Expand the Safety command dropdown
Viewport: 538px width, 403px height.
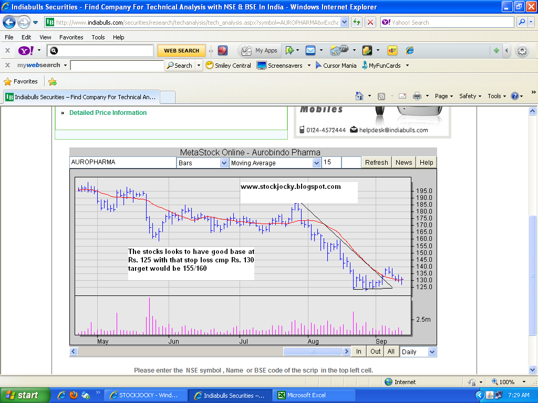click(470, 97)
